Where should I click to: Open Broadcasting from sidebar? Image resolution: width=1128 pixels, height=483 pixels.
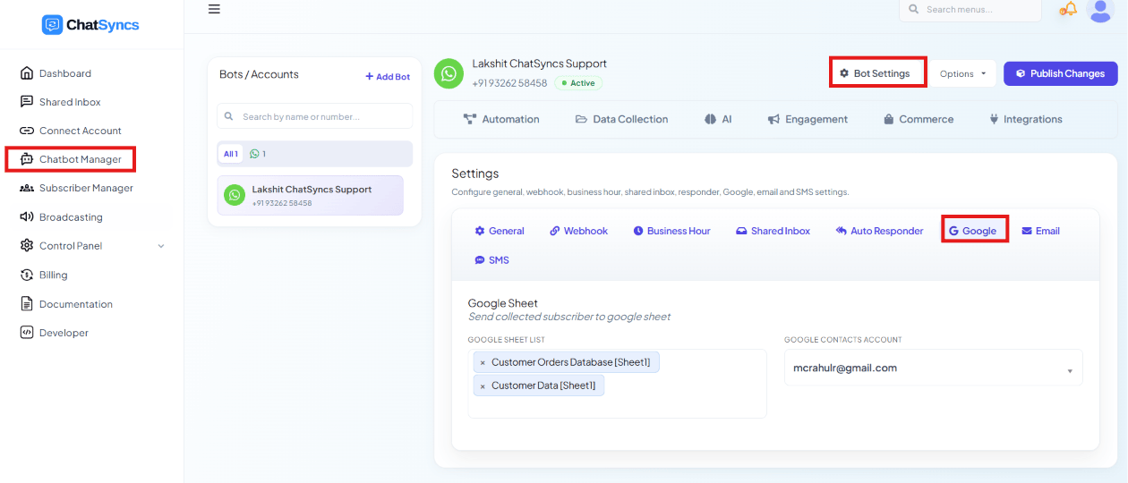(71, 217)
